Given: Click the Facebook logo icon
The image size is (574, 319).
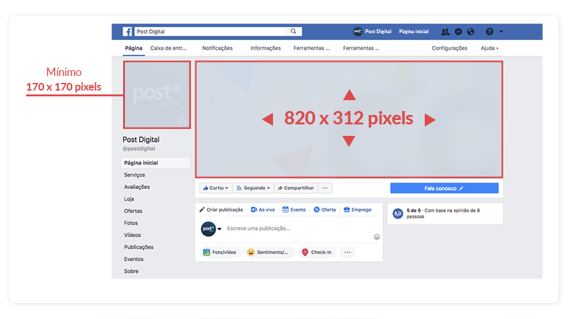Looking at the screenshot, I should [x=127, y=31].
